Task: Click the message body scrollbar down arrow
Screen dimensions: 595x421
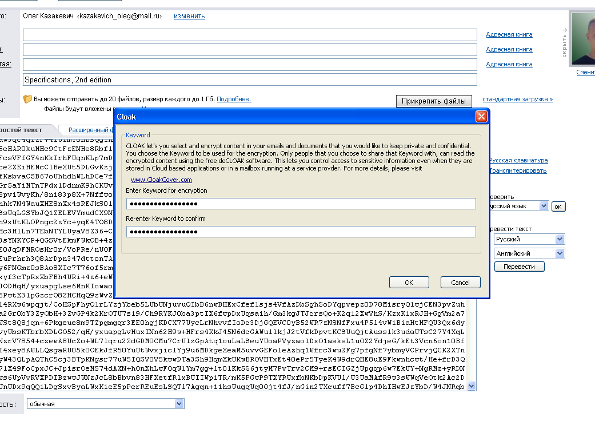Action: pyautogui.click(x=472, y=386)
